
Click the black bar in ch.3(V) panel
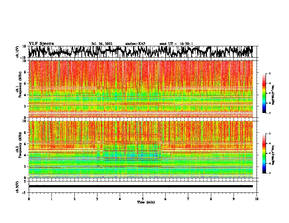click(141, 186)
